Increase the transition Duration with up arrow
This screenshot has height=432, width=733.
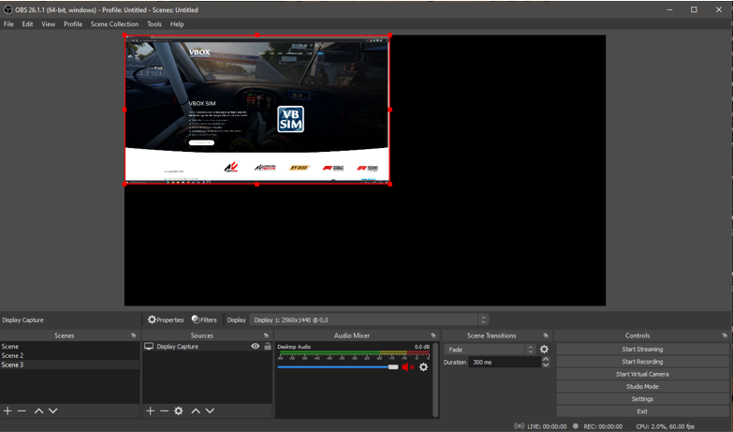click(x=546, y=359)
